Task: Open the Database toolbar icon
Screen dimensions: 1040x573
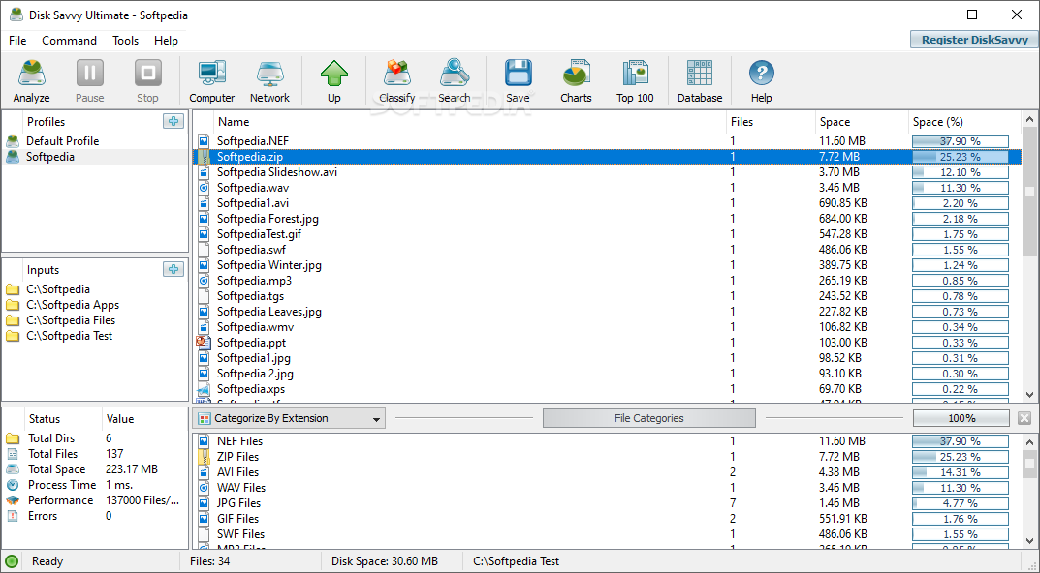Action: click(x=699, y=73)
